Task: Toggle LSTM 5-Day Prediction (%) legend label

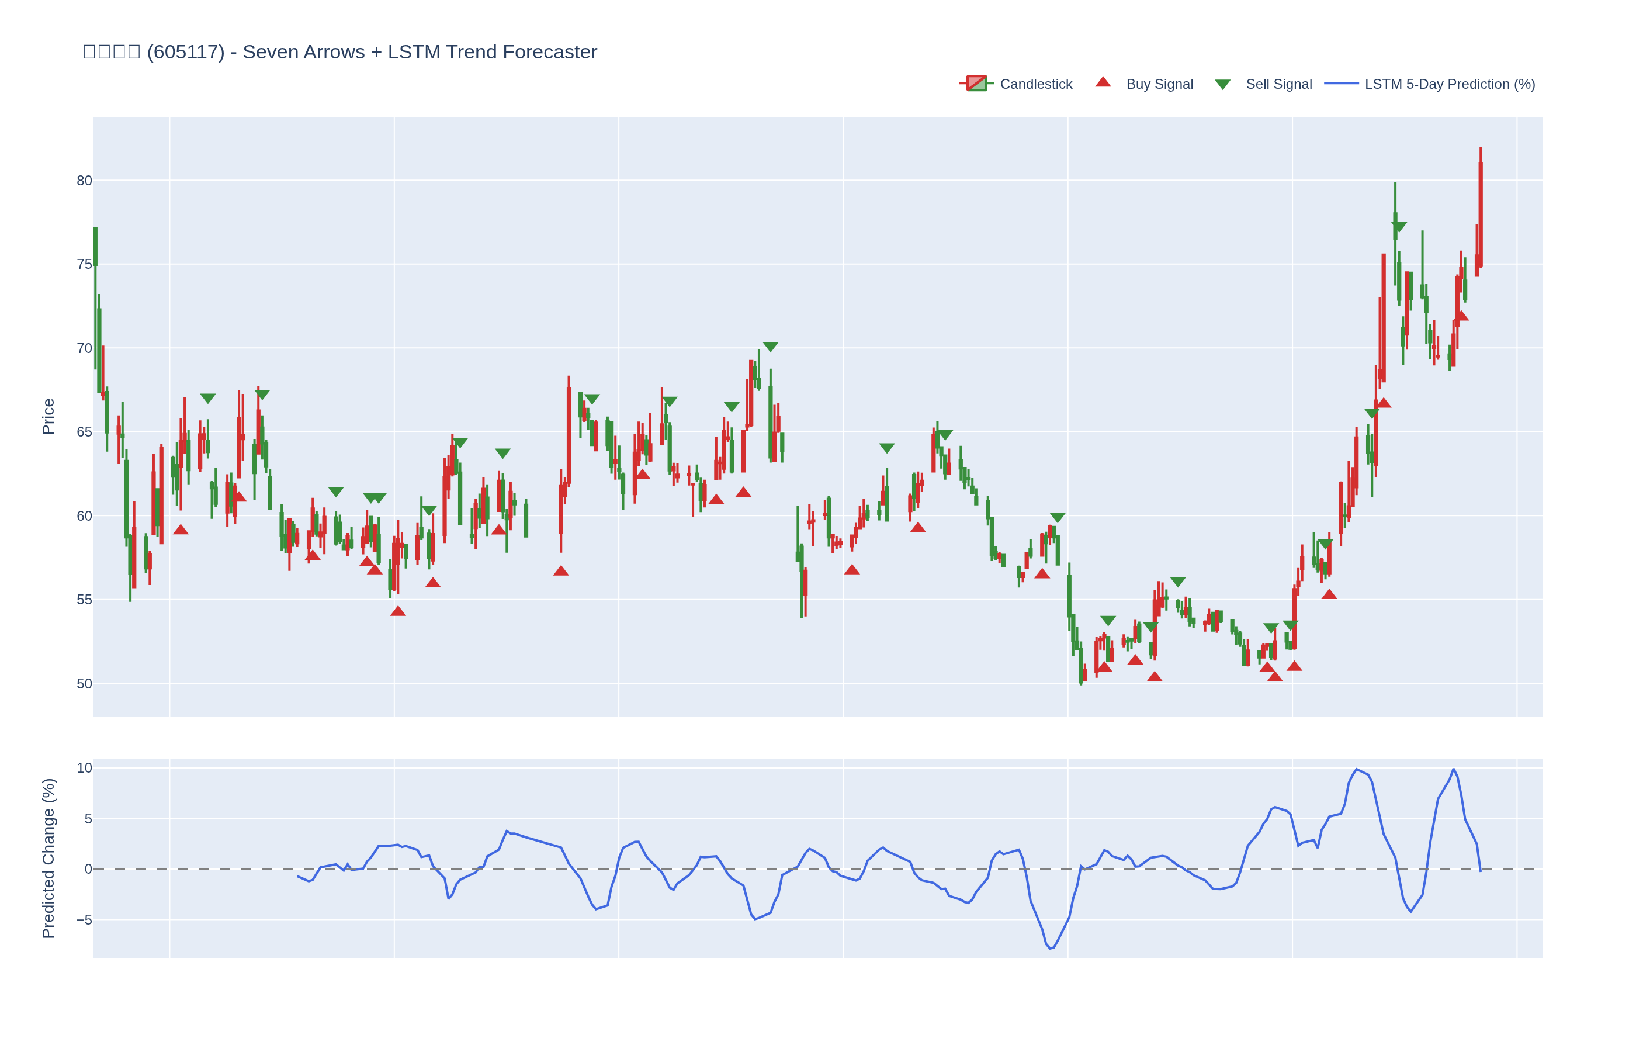Action: (1449, 84)
